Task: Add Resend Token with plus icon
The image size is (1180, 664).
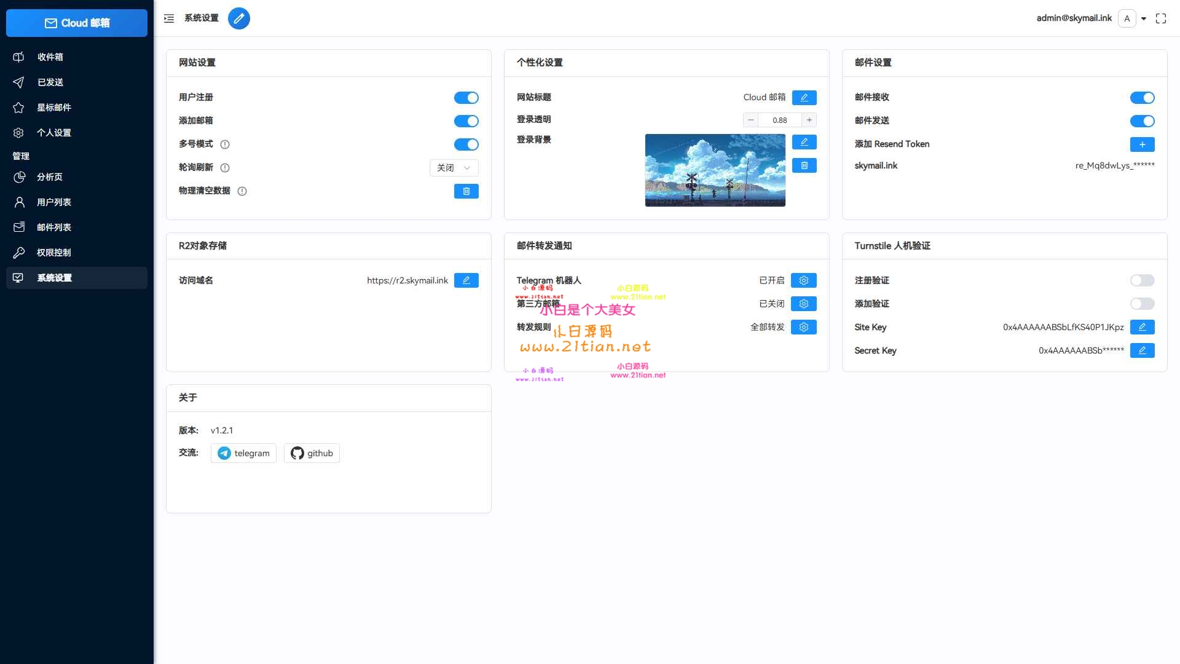Action: 1142,144
